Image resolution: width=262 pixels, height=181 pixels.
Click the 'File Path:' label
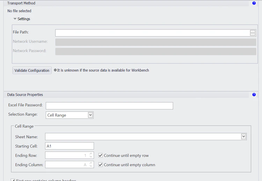point(21,32)
